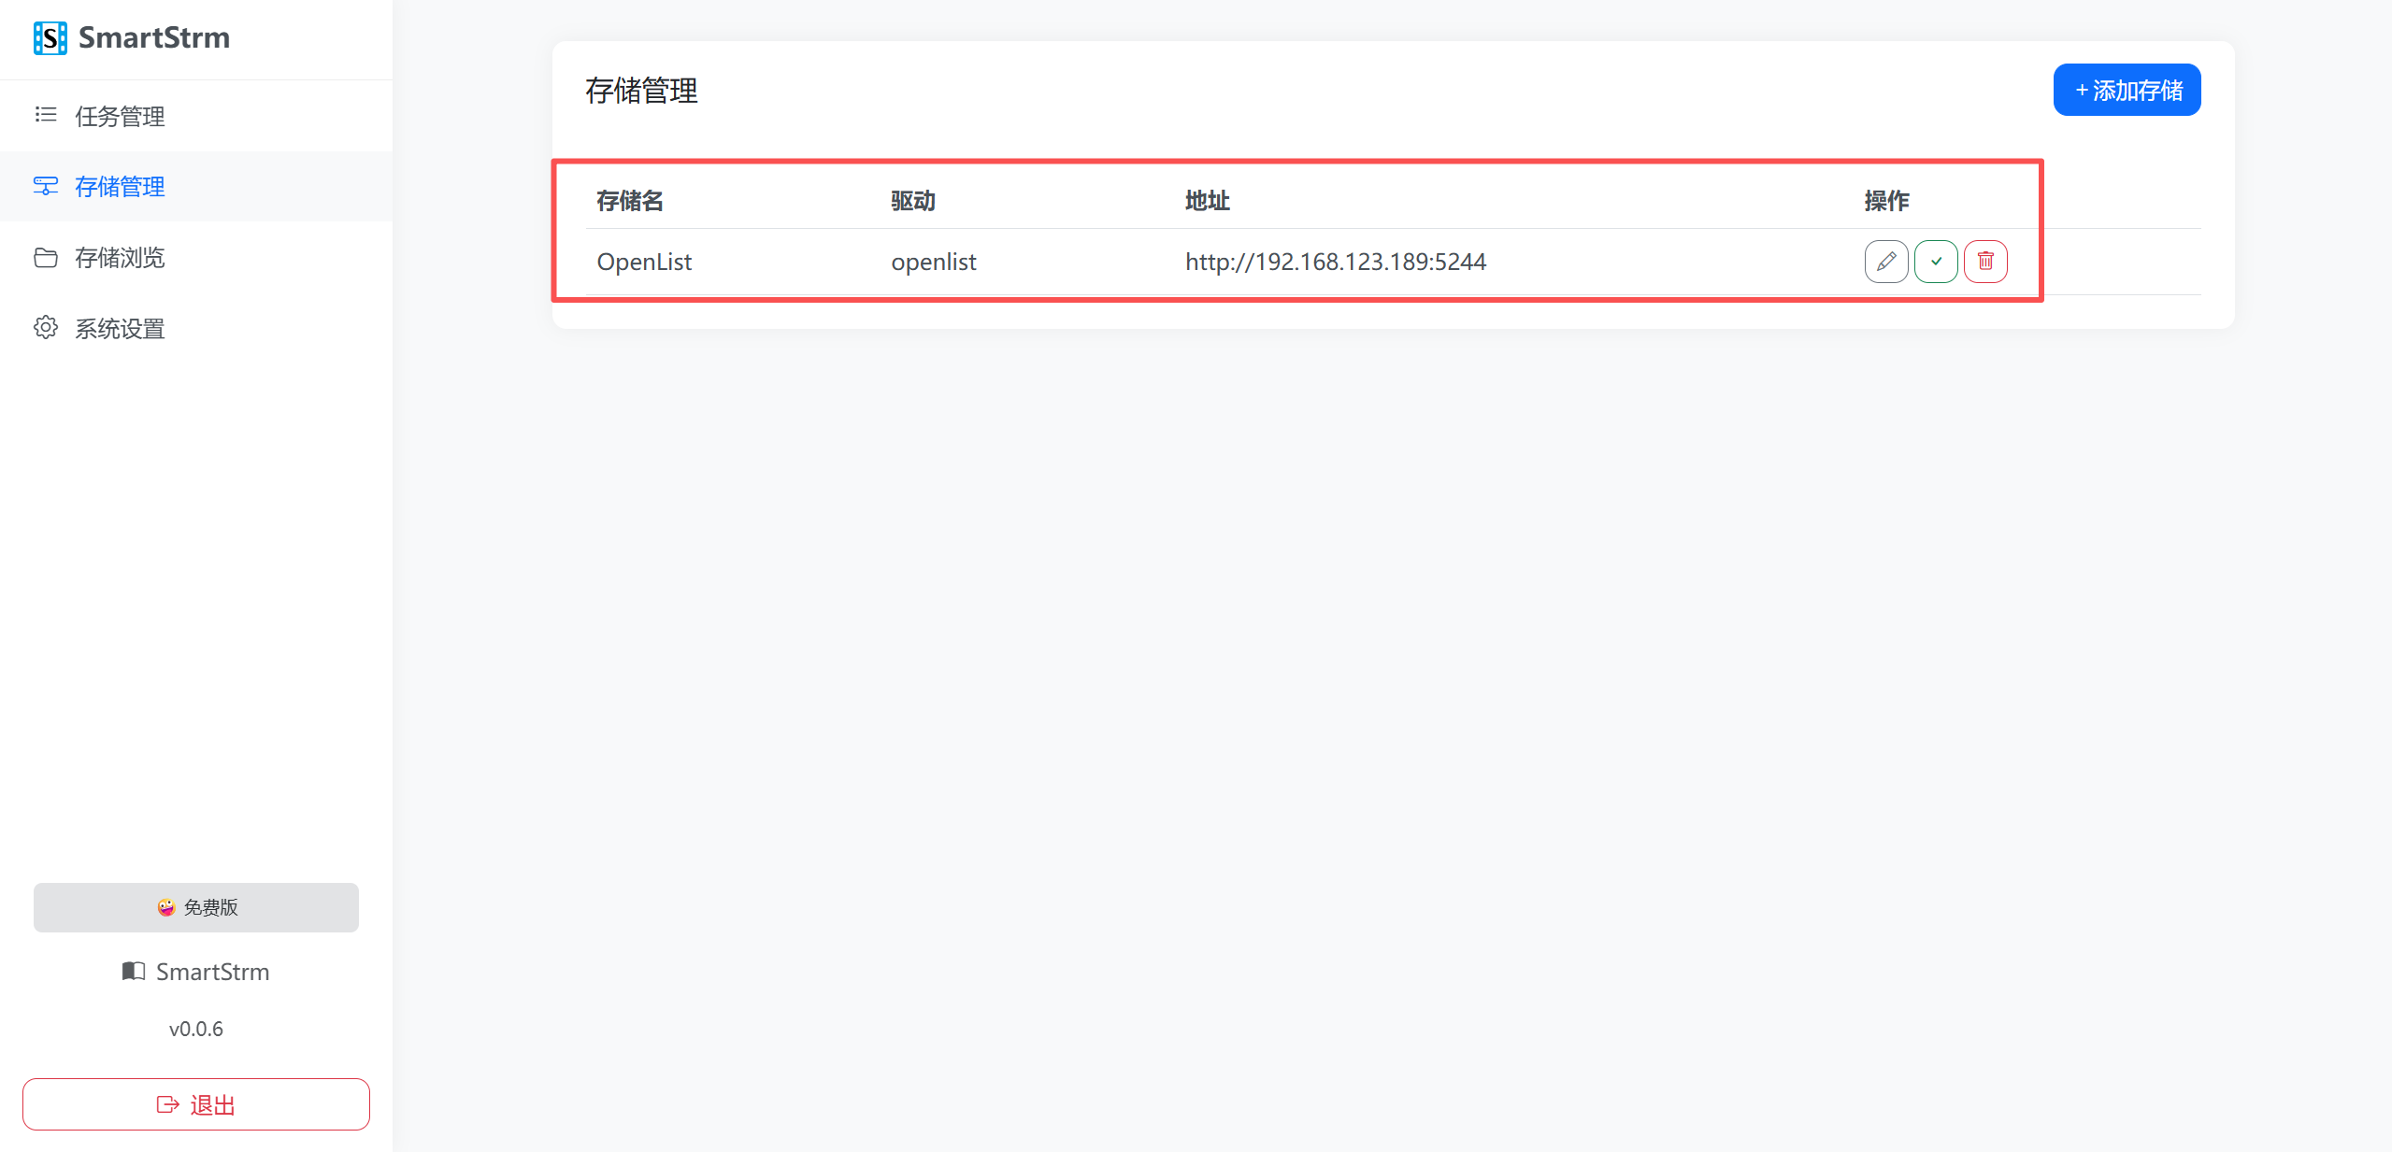Click the 存储名 column header

point(630,201)
